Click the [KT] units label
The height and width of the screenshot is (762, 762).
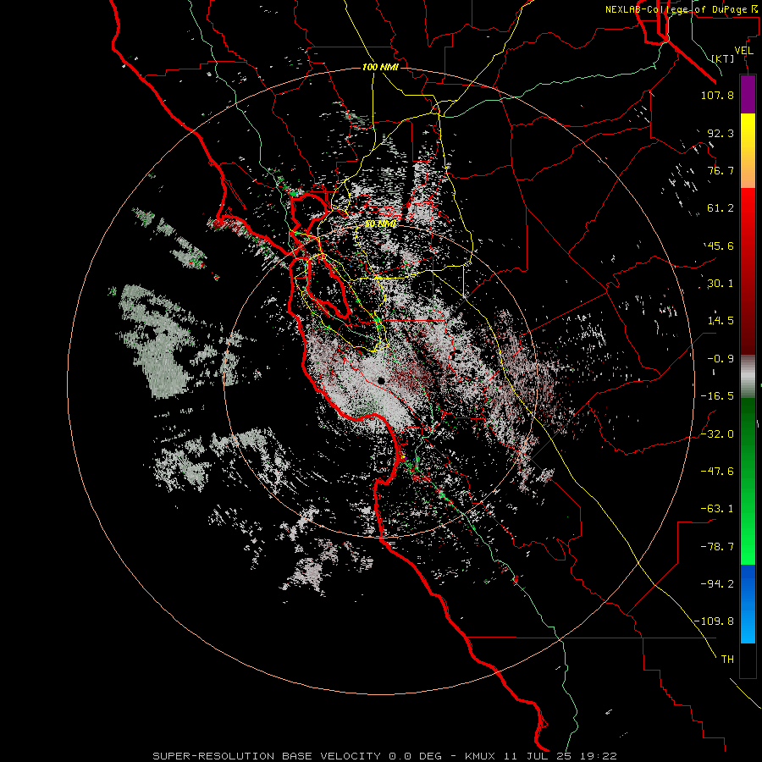pyautogui.click(x=723, y=58)
